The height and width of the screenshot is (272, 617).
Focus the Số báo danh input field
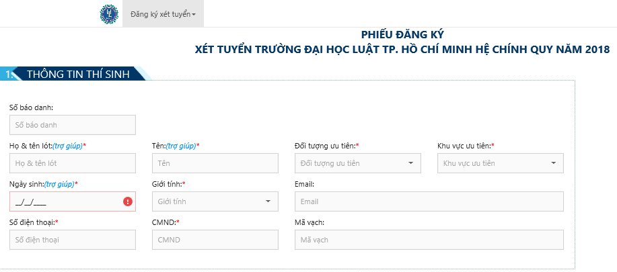click(x=73, y=125)
